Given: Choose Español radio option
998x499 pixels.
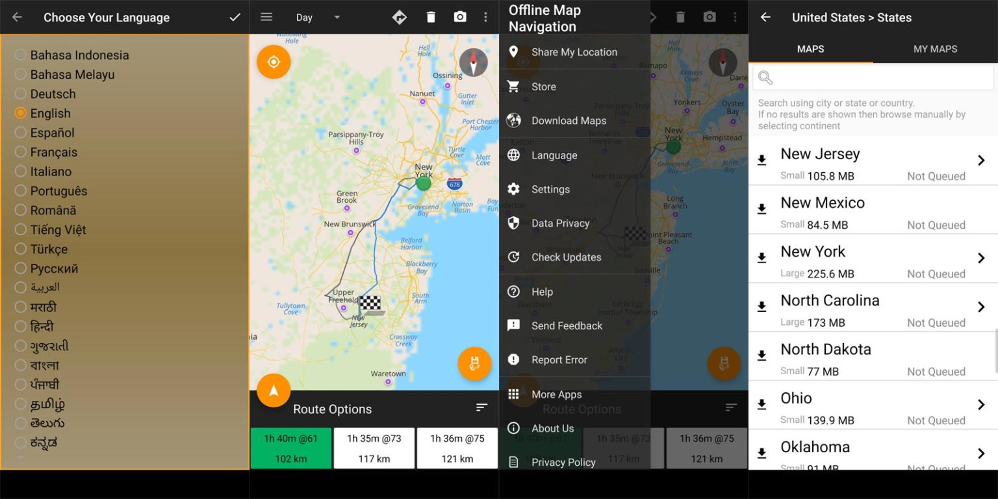Looking at the screenshot, I should pyautogui.click(x=21, y=133).
